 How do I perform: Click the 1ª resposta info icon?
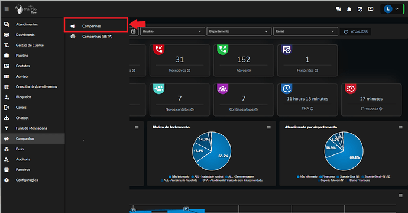381,109
